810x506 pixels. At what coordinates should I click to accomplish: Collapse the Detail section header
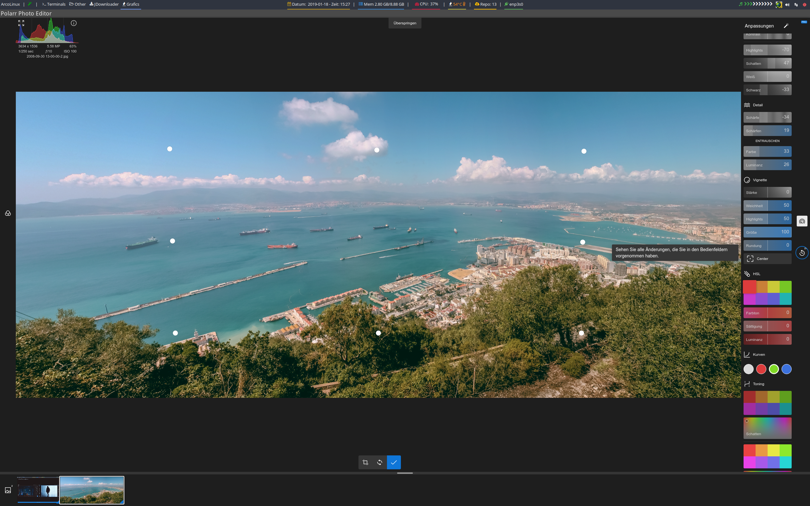757,105
